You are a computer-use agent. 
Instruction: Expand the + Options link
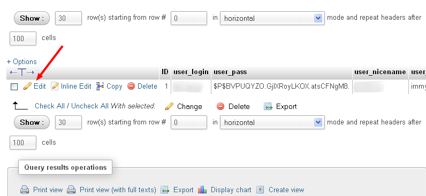coord(22,61)
